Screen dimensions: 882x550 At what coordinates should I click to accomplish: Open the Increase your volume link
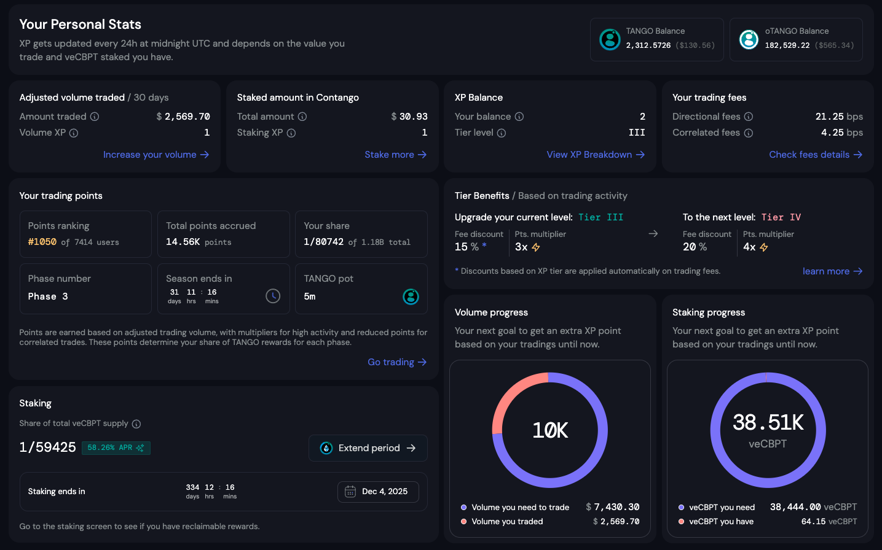156,155
